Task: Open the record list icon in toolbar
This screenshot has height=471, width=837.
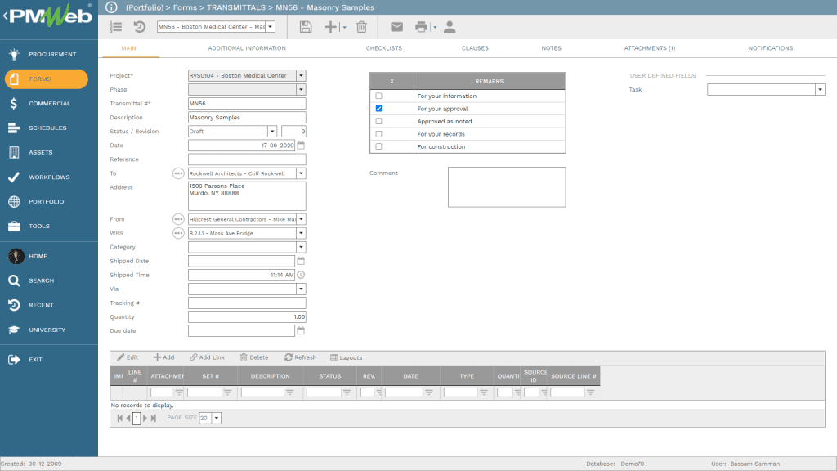Action: pyautogui.click(x=116, y=27)
